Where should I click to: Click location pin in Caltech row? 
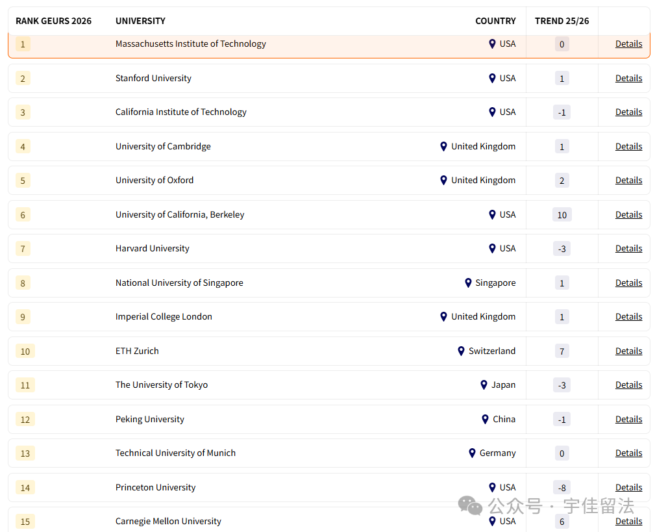[x=492, y=112]
